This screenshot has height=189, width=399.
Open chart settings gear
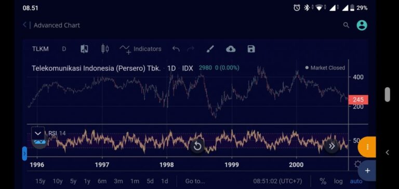click(x=357, y=164)
